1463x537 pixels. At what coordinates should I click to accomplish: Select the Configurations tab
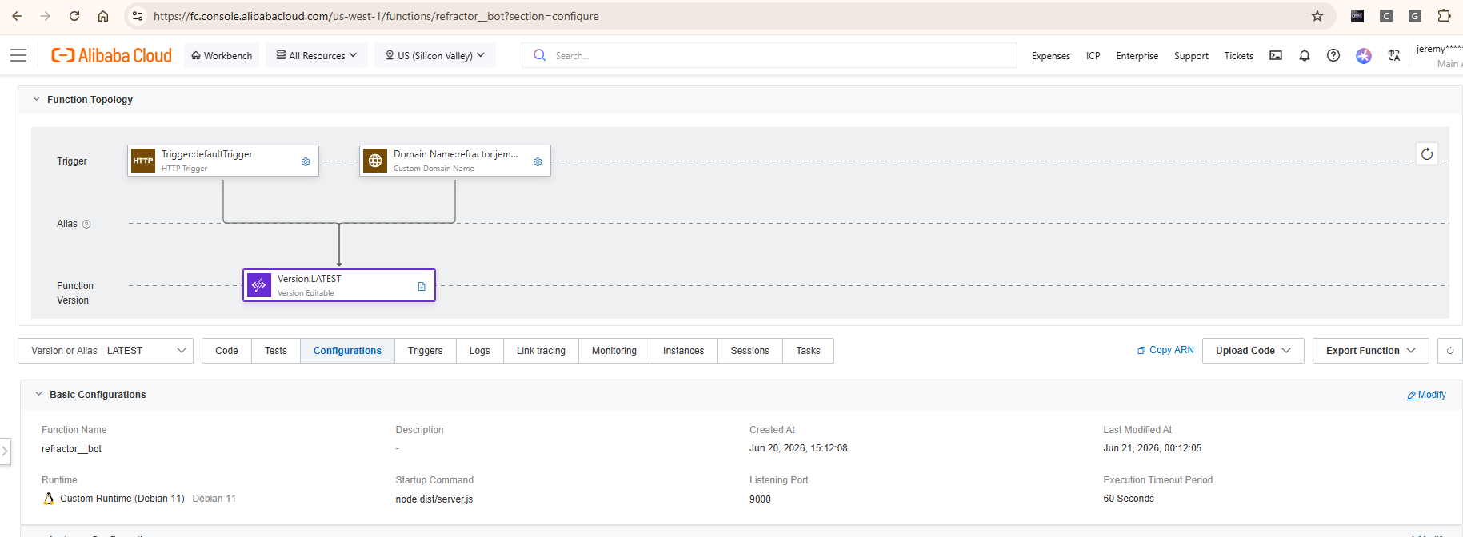tap(347, 351)
